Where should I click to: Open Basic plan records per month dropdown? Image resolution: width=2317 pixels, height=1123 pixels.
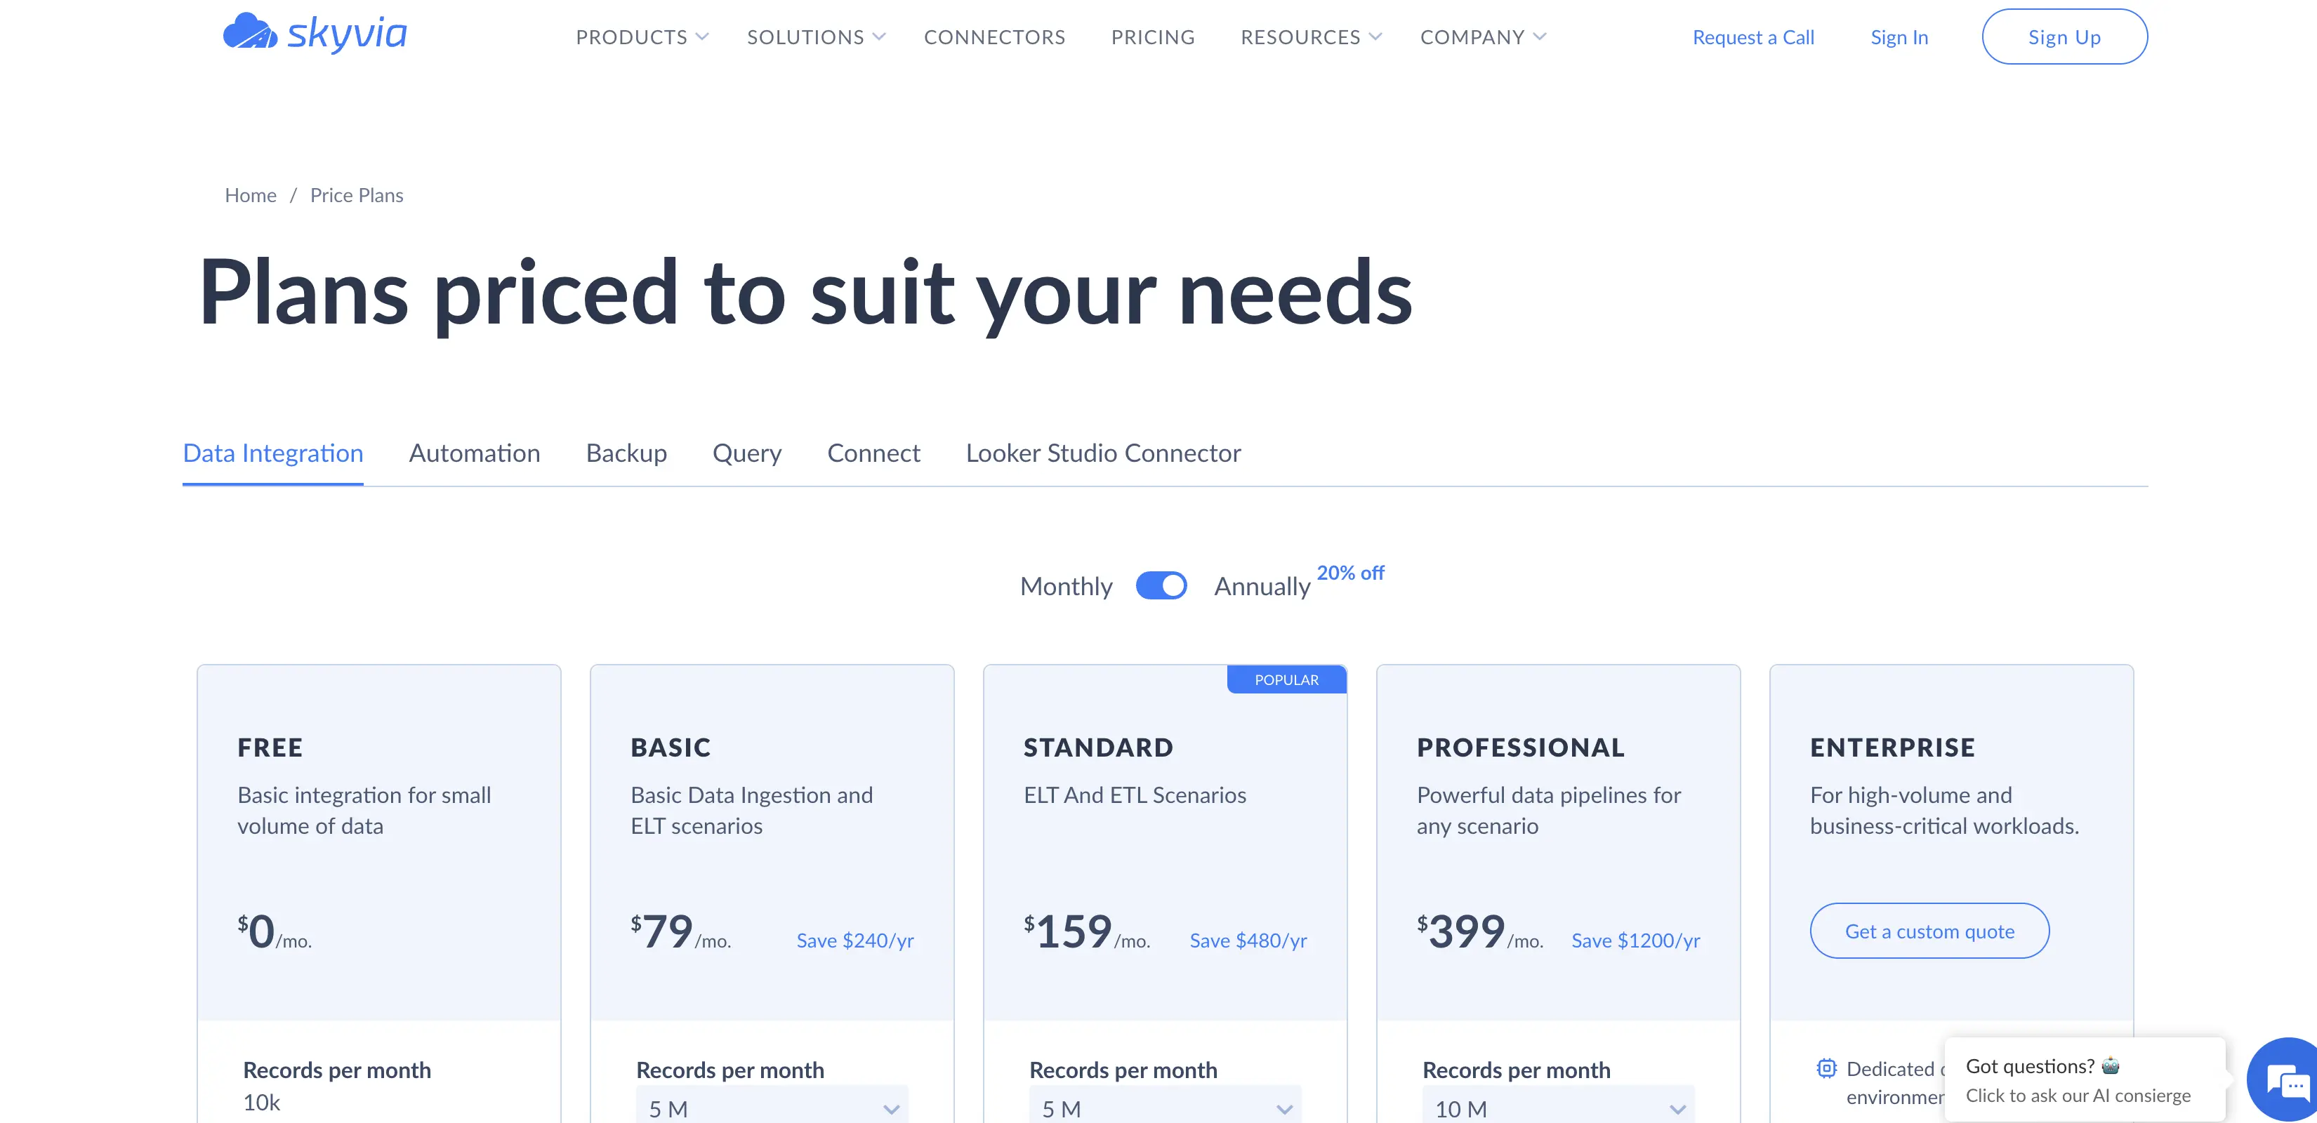point(772,1106)
